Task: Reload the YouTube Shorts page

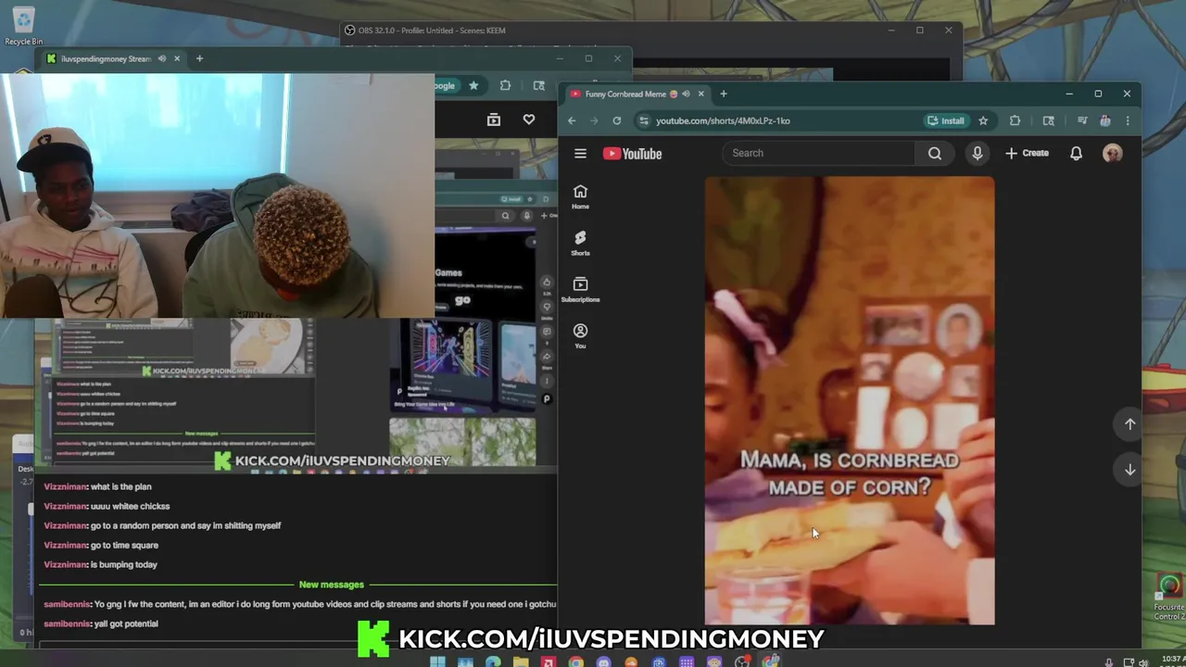Action: [x=616, y=120]
